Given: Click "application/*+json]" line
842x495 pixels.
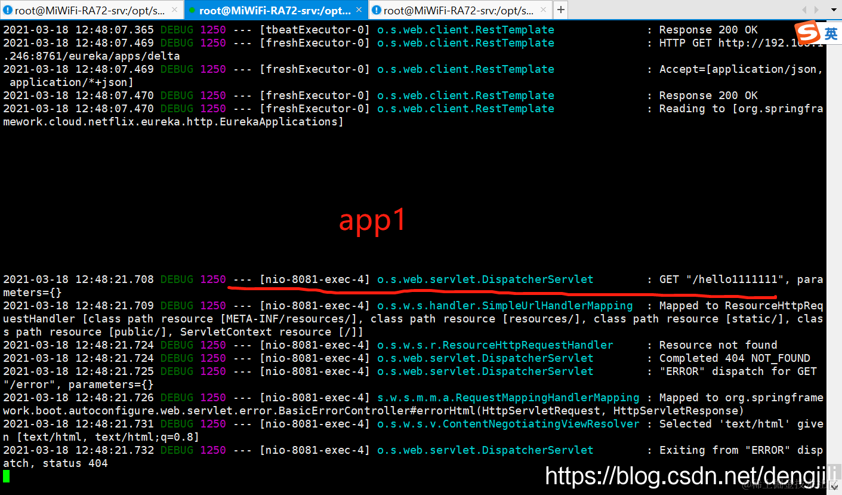Looking at the screenshot, I should tap(72, 82).
